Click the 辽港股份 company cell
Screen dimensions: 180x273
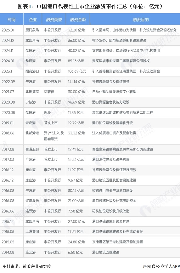[32, 201]
